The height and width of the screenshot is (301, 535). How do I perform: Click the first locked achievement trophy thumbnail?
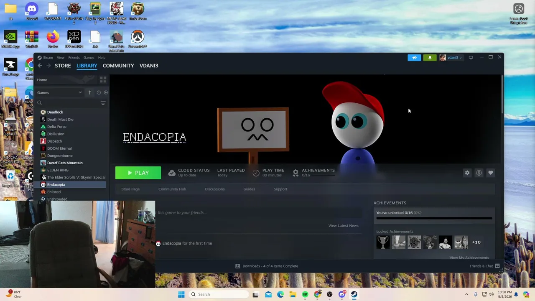coord(383,242)
